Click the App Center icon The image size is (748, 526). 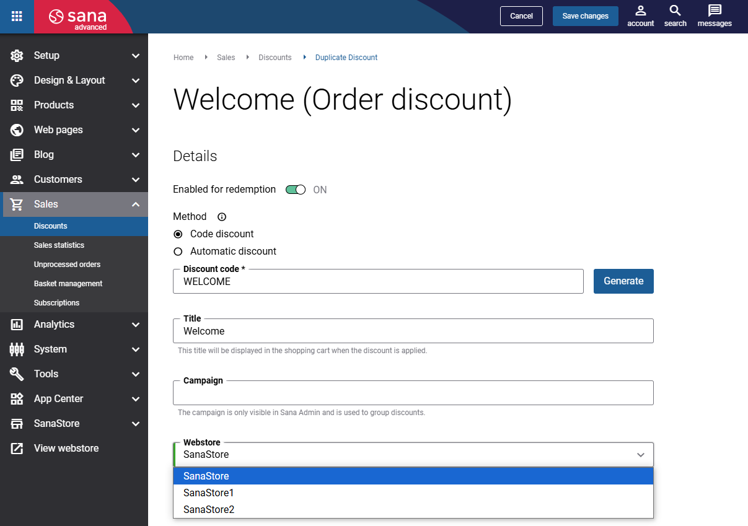[x=17, y=398]
